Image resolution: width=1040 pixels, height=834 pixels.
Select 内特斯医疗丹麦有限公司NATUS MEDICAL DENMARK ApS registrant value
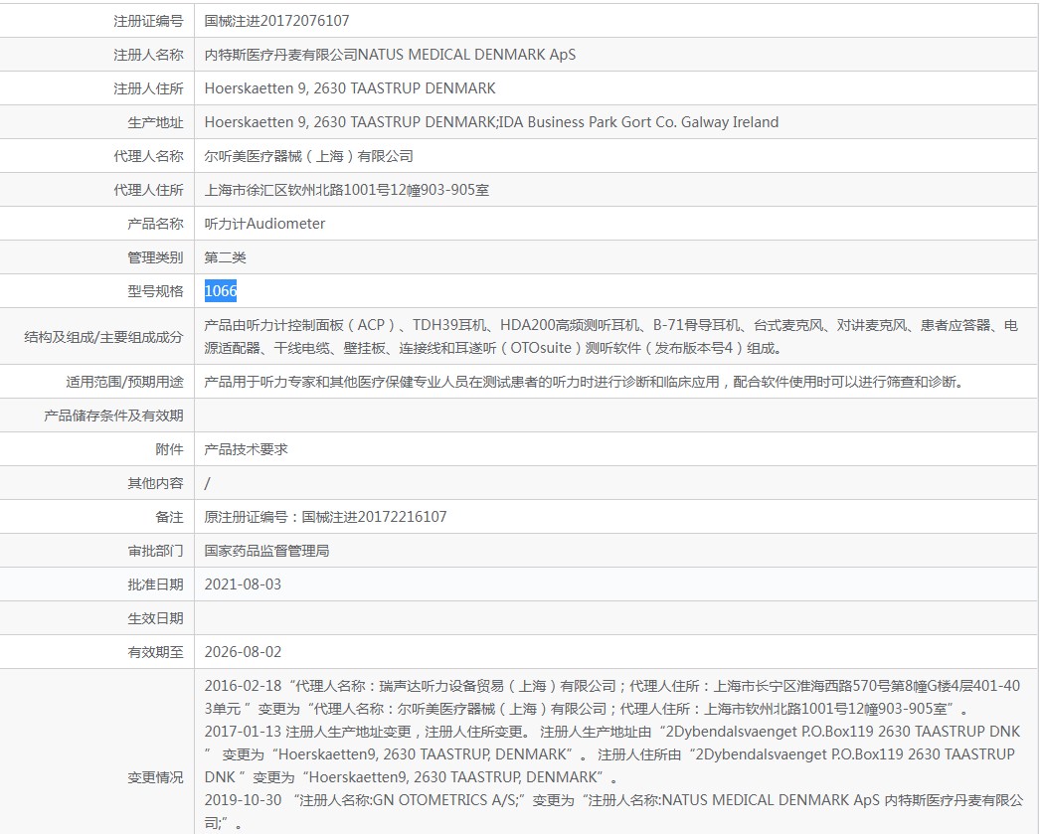pos(390,55)
